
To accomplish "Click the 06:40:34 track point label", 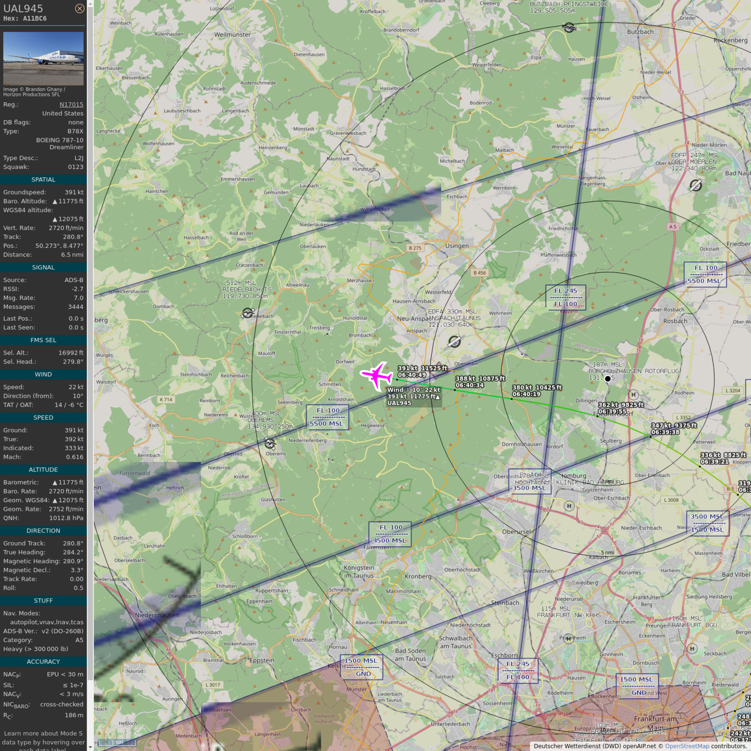I will pyautogui.click(x=470, y=385).
